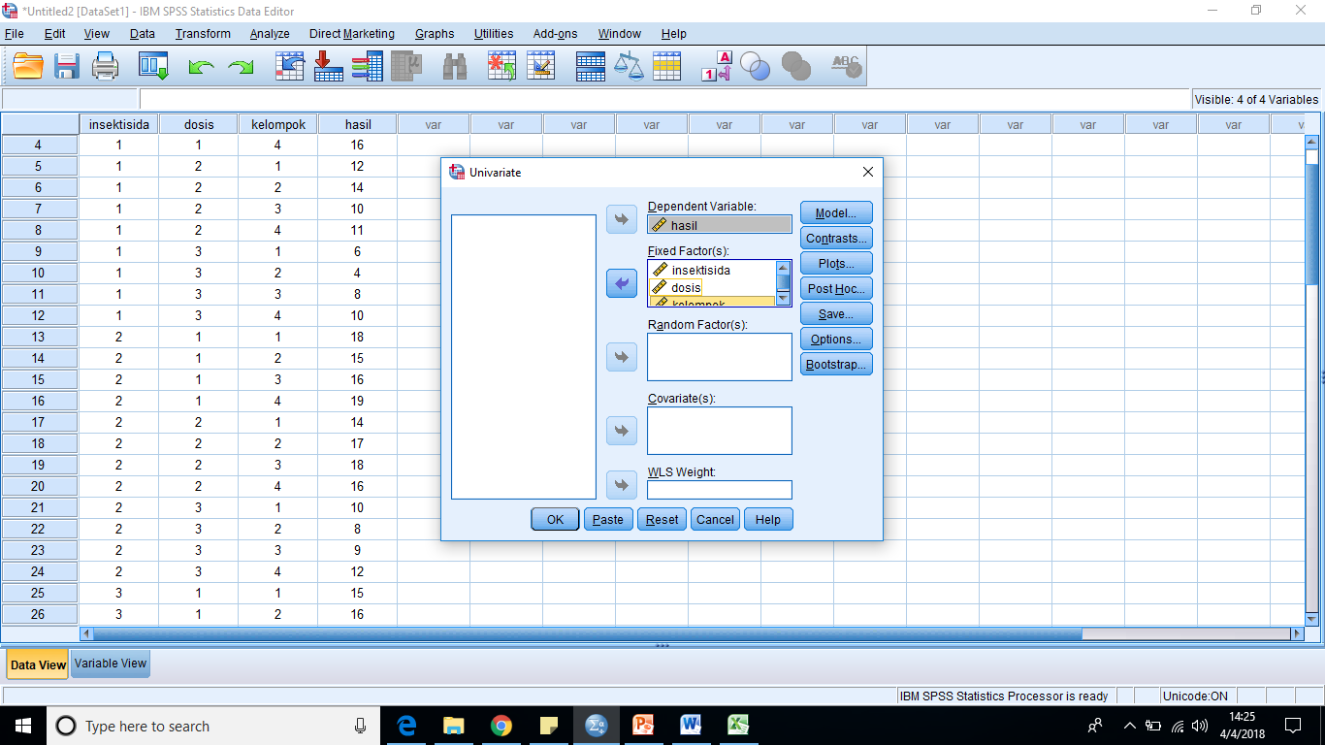Click OK to run the Univariate analysis
The height and width of the screenshot is (745, 1325).
pyautogui.click(x=554, y=519)
